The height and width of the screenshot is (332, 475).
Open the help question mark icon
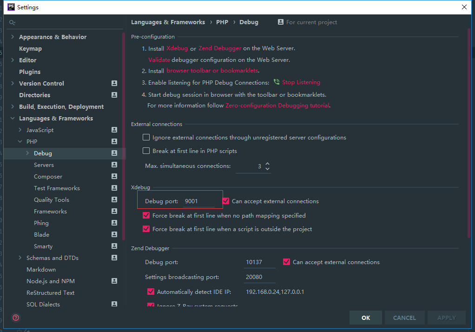click(16, 318)
